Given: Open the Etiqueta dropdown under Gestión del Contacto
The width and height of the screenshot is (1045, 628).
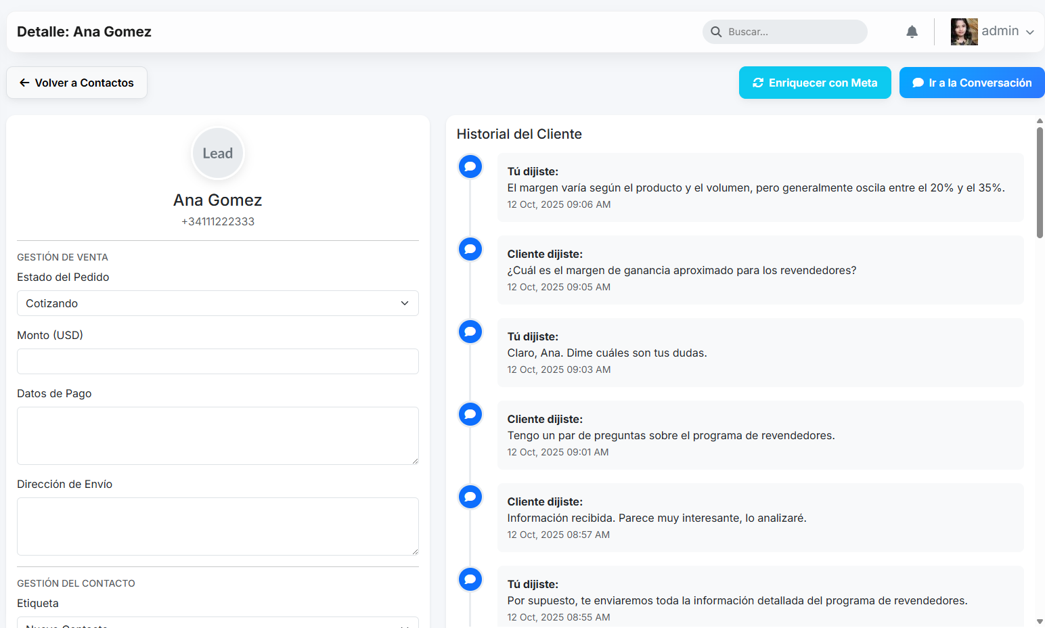Looking at the screenshot, I should pos(217,624).
